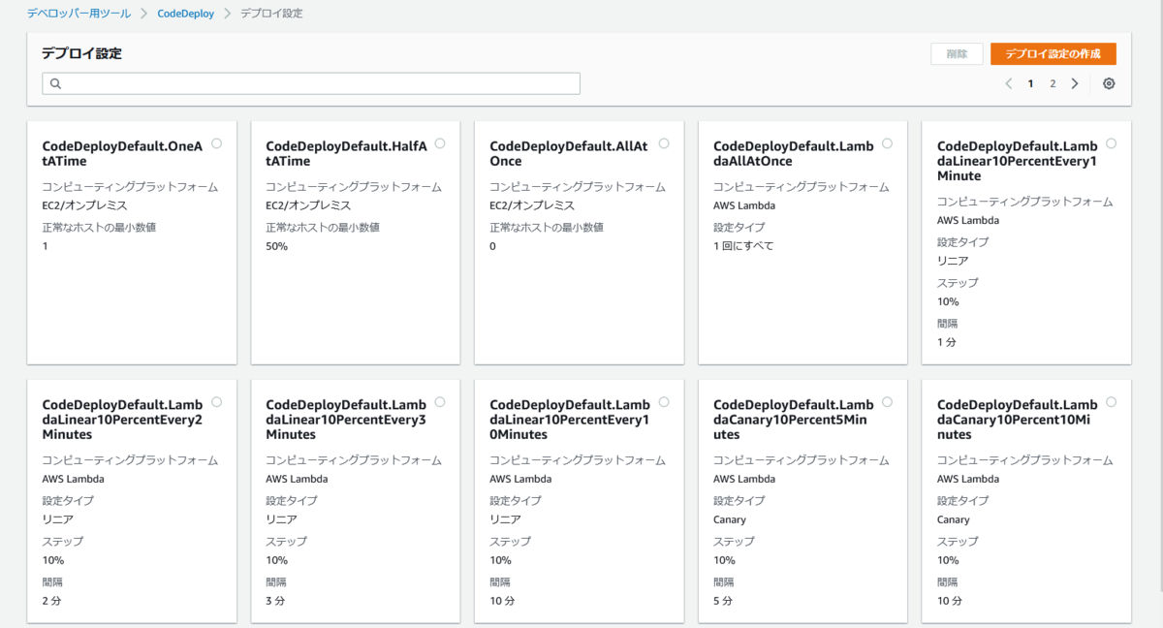
Task: Click 1 分 interval value
Action: coord(947,342)
